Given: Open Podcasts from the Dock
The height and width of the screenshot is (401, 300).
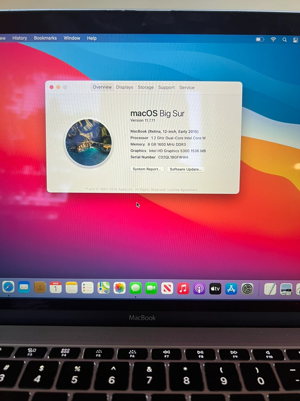Looking at the screenshot, I should pyautogui.click(x=199, y=289).
